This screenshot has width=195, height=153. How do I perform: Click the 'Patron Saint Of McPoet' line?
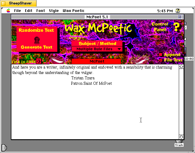coord(91,84)
